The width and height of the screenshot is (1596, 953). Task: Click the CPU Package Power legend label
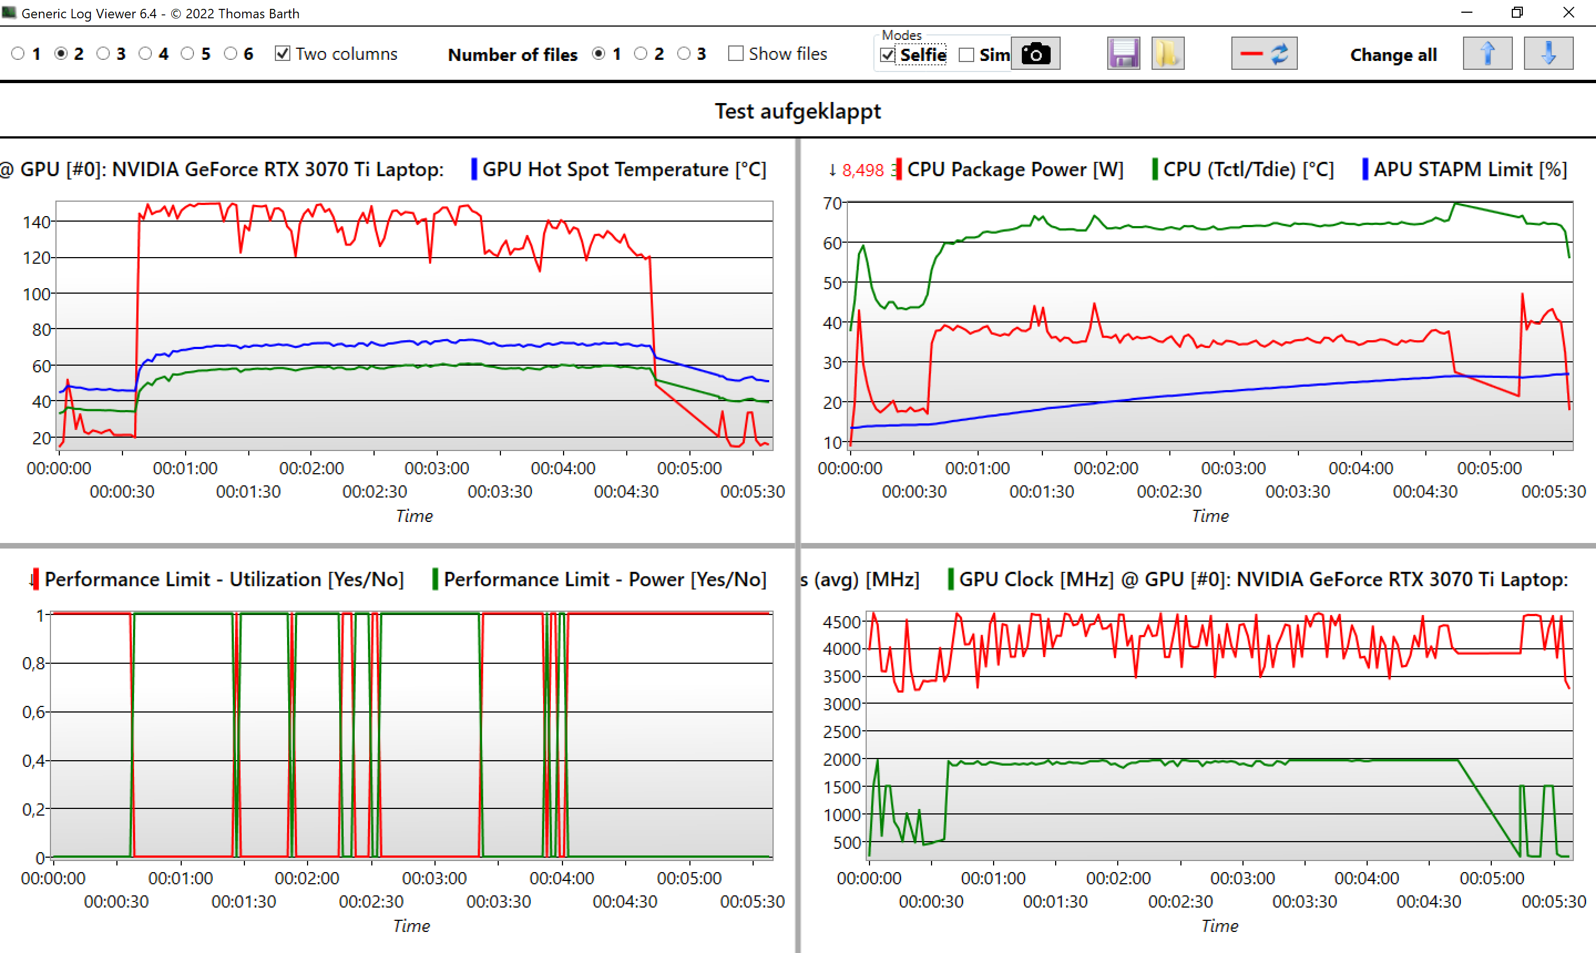[x=1015, y=170]
